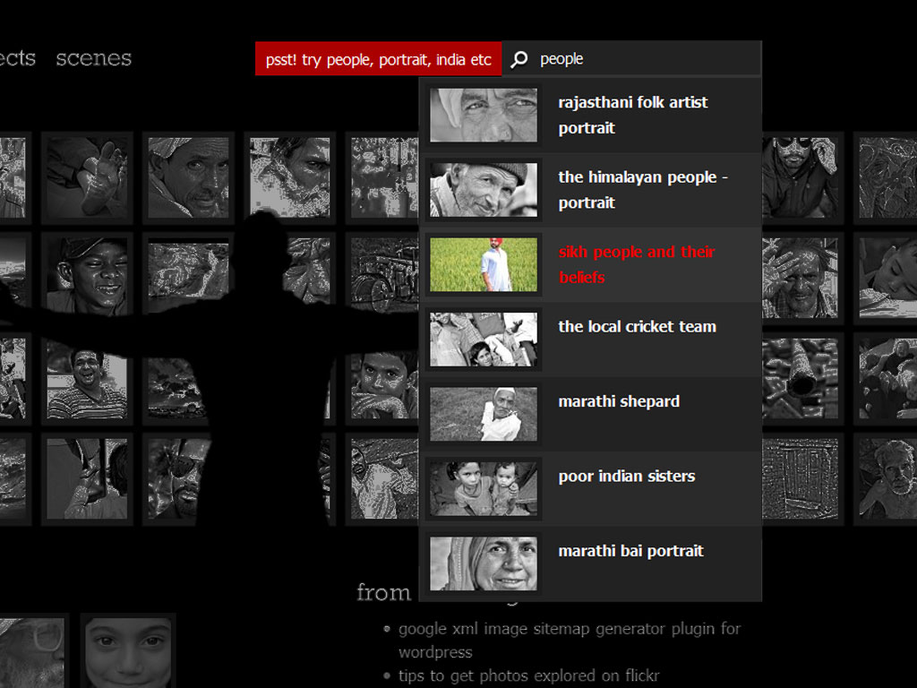Open the bearded man thumbnail in top row
917x688 pixels.
[289, 178]
